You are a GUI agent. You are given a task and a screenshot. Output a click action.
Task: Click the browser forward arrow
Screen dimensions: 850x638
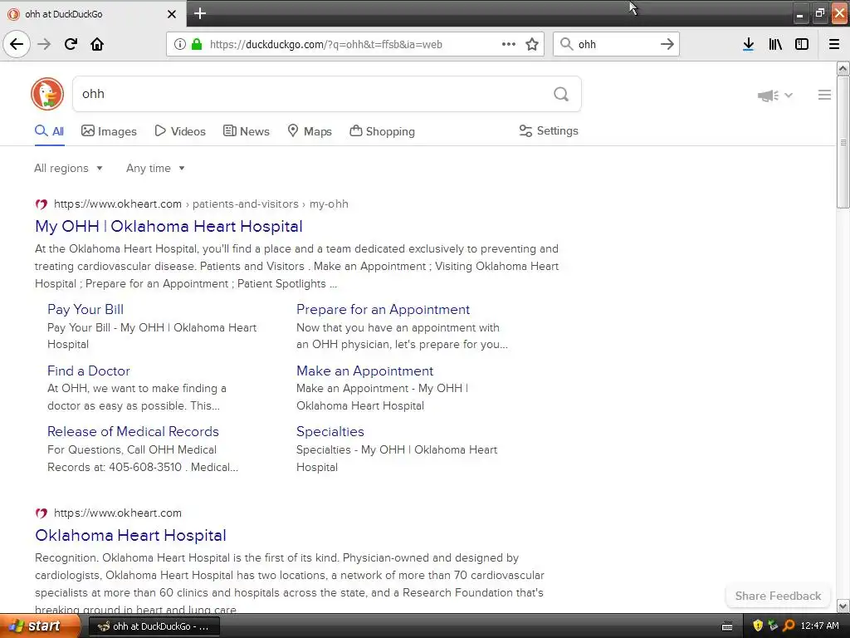click(44, 44)
